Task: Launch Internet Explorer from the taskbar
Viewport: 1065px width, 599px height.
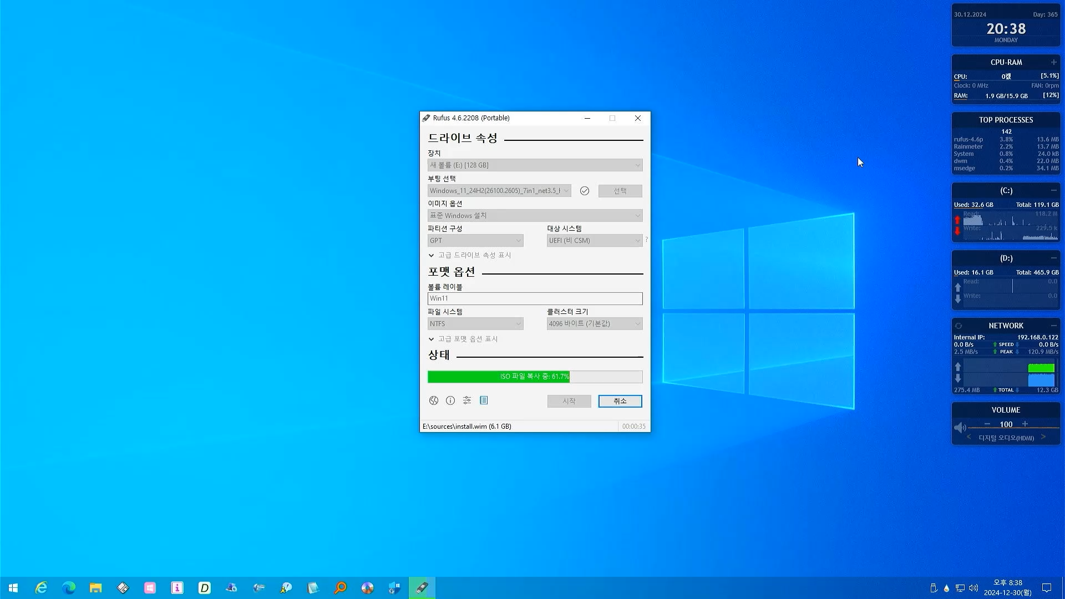Action: (x=41, y=588)
